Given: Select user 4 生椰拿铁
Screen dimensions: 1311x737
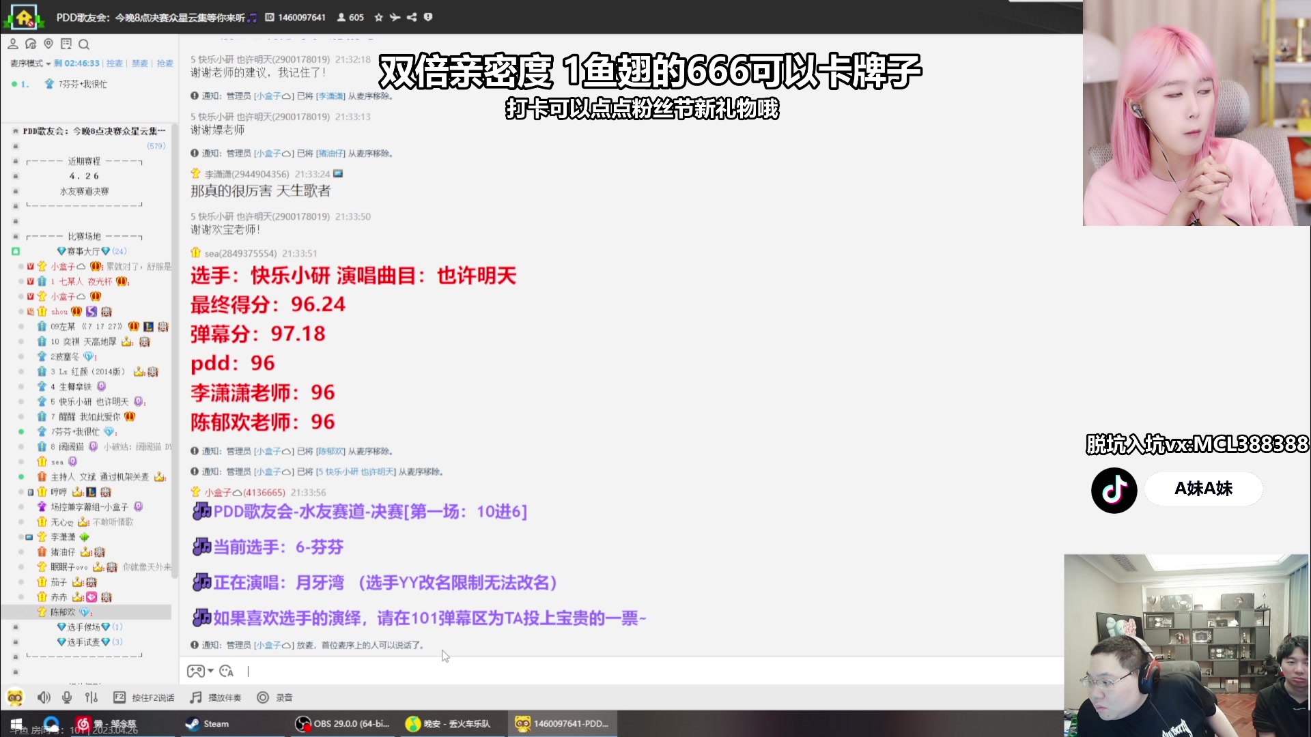Looking at the screenshot, I should click(x=71, y=386).
